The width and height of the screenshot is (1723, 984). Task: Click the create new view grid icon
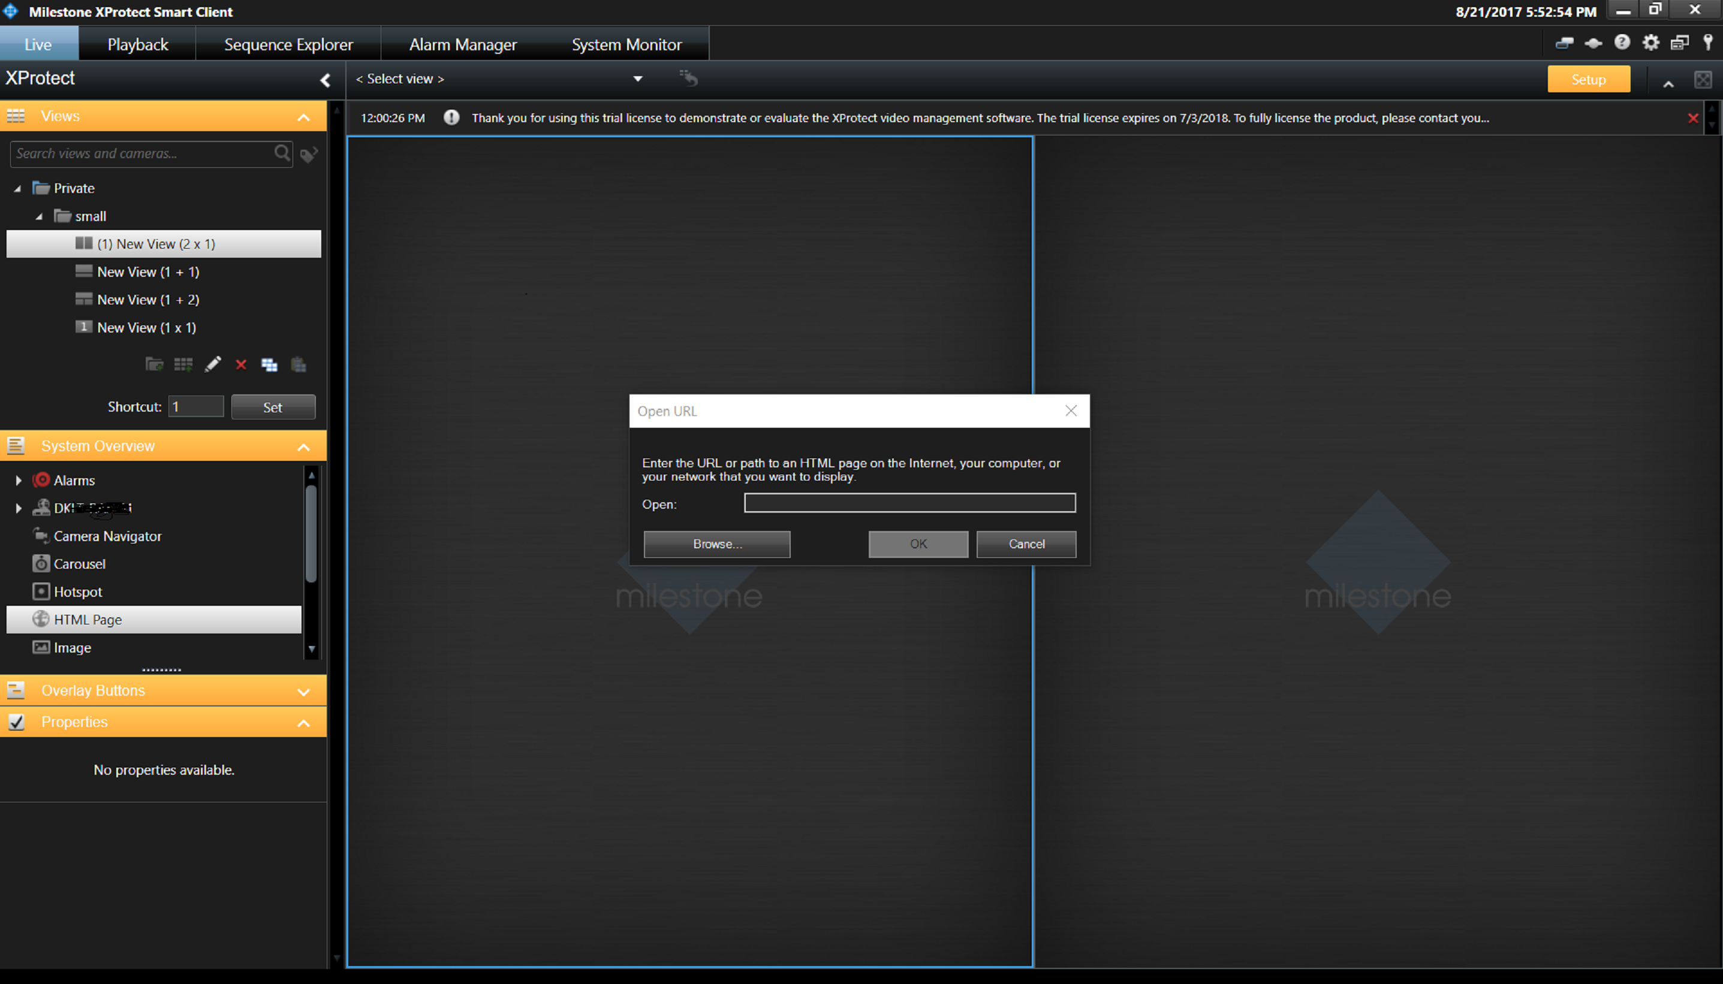pos(183,365)
